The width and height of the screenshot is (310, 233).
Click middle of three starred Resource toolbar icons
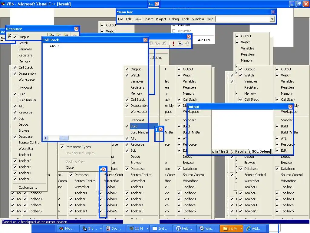59,35
